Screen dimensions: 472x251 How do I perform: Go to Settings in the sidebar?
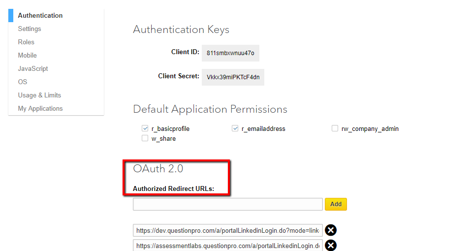pyautogui.click(x=30, y=29)
